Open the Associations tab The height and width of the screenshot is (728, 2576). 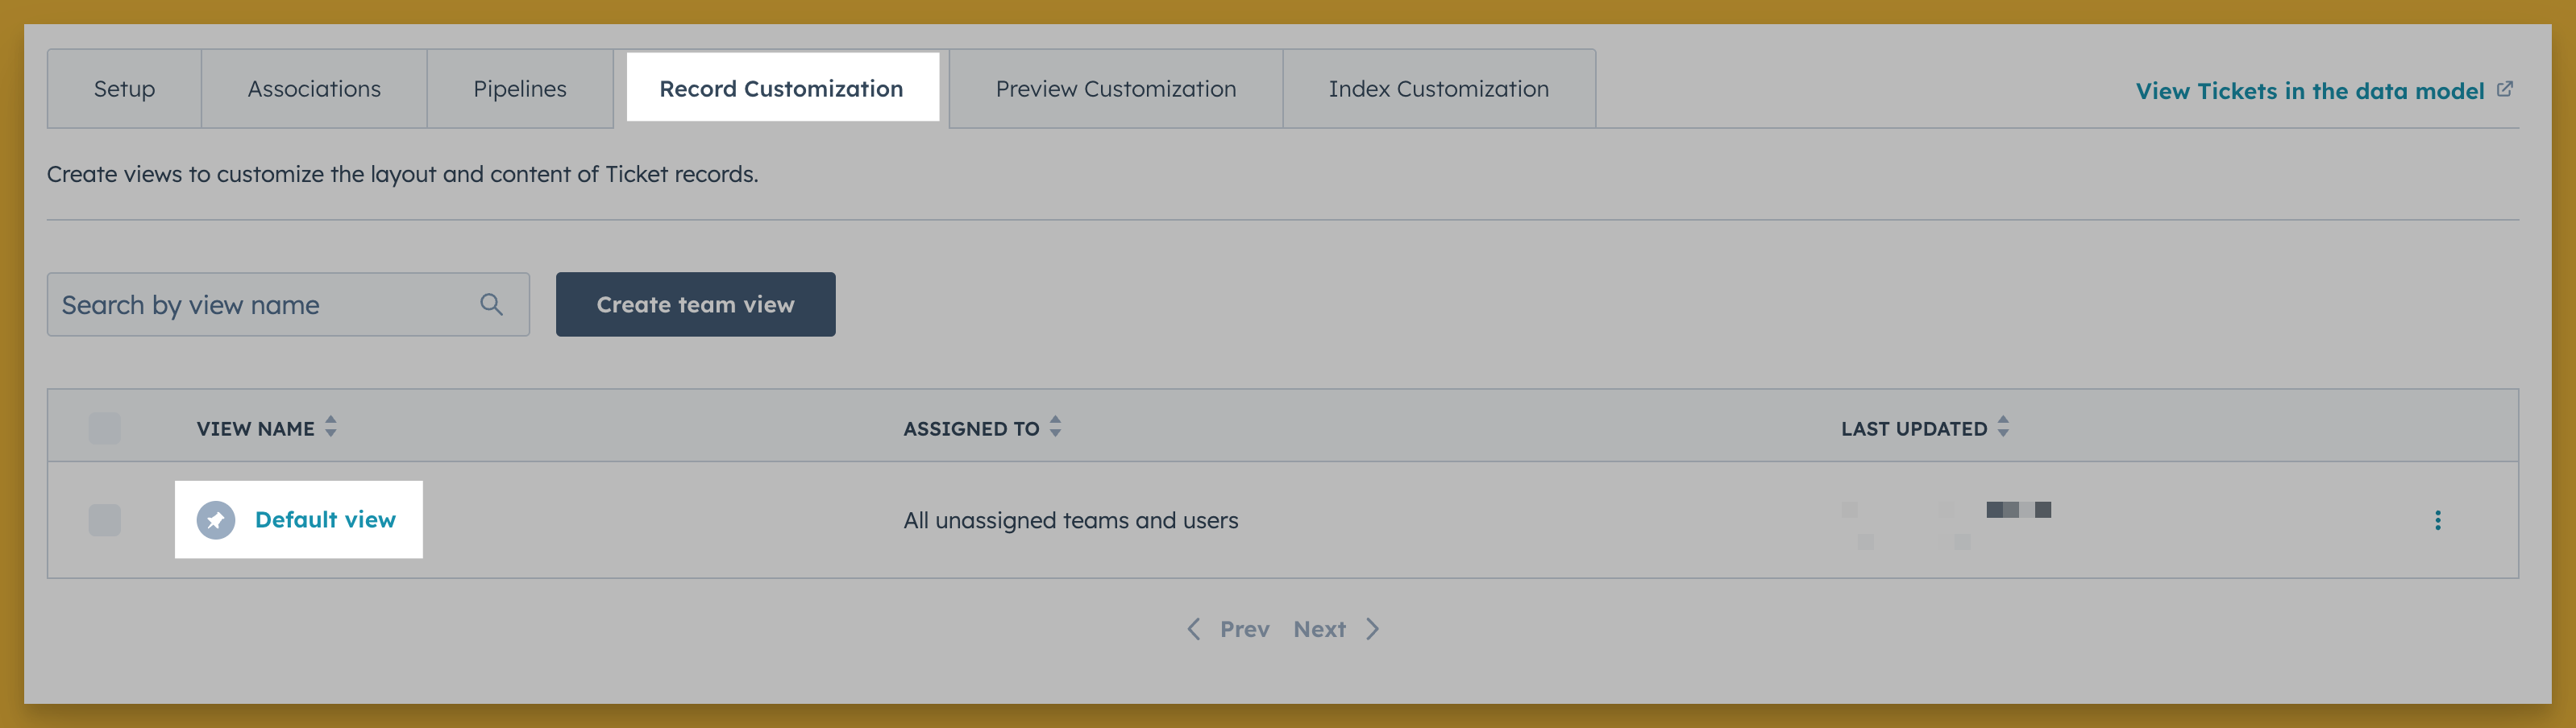click(x=314, y=89)
